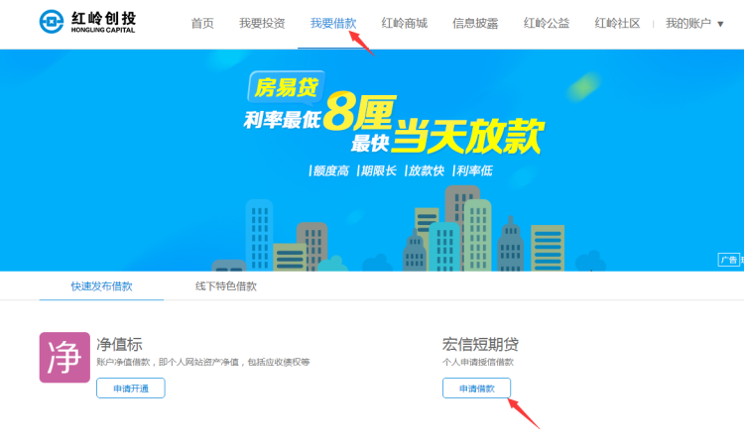The height and width of the screenshot is (445, 744).
Task: Click the 宏信短期贷 product title
Action: pos(480,344)
